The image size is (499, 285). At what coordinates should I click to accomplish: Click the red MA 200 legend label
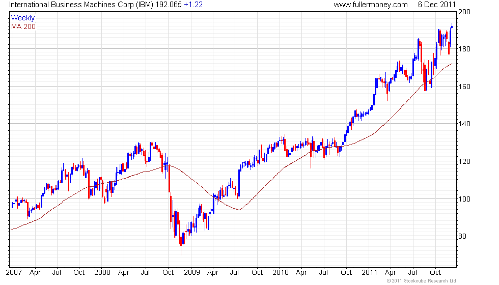click(x=23, y=26)
